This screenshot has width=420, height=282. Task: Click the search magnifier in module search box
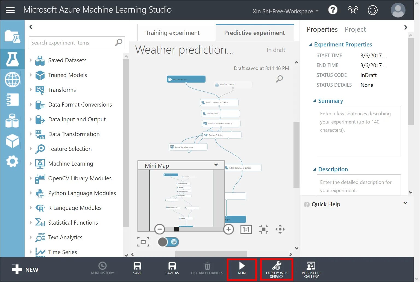coord(119,42)
